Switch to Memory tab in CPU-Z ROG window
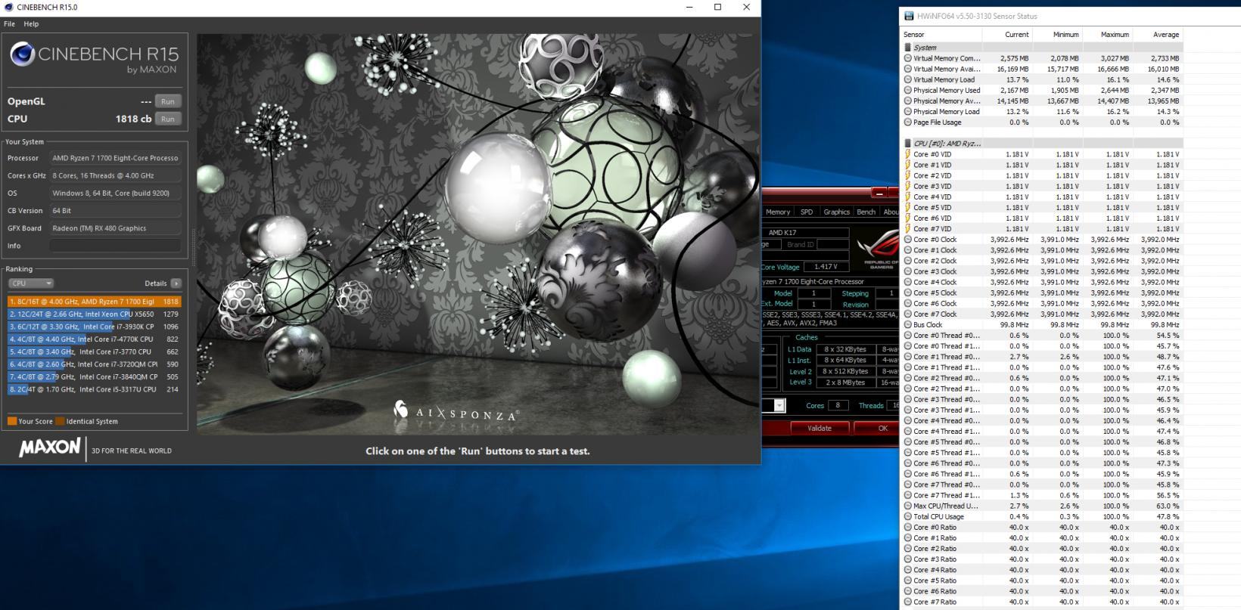 777,212
